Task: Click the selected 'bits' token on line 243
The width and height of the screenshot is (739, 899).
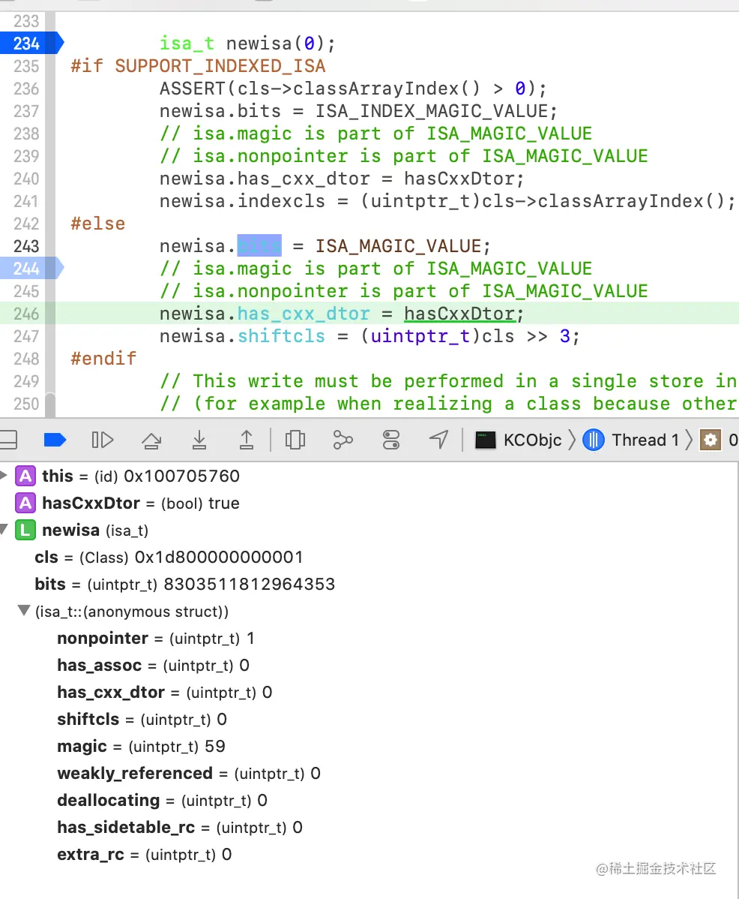Action: [x=259, y=246]
